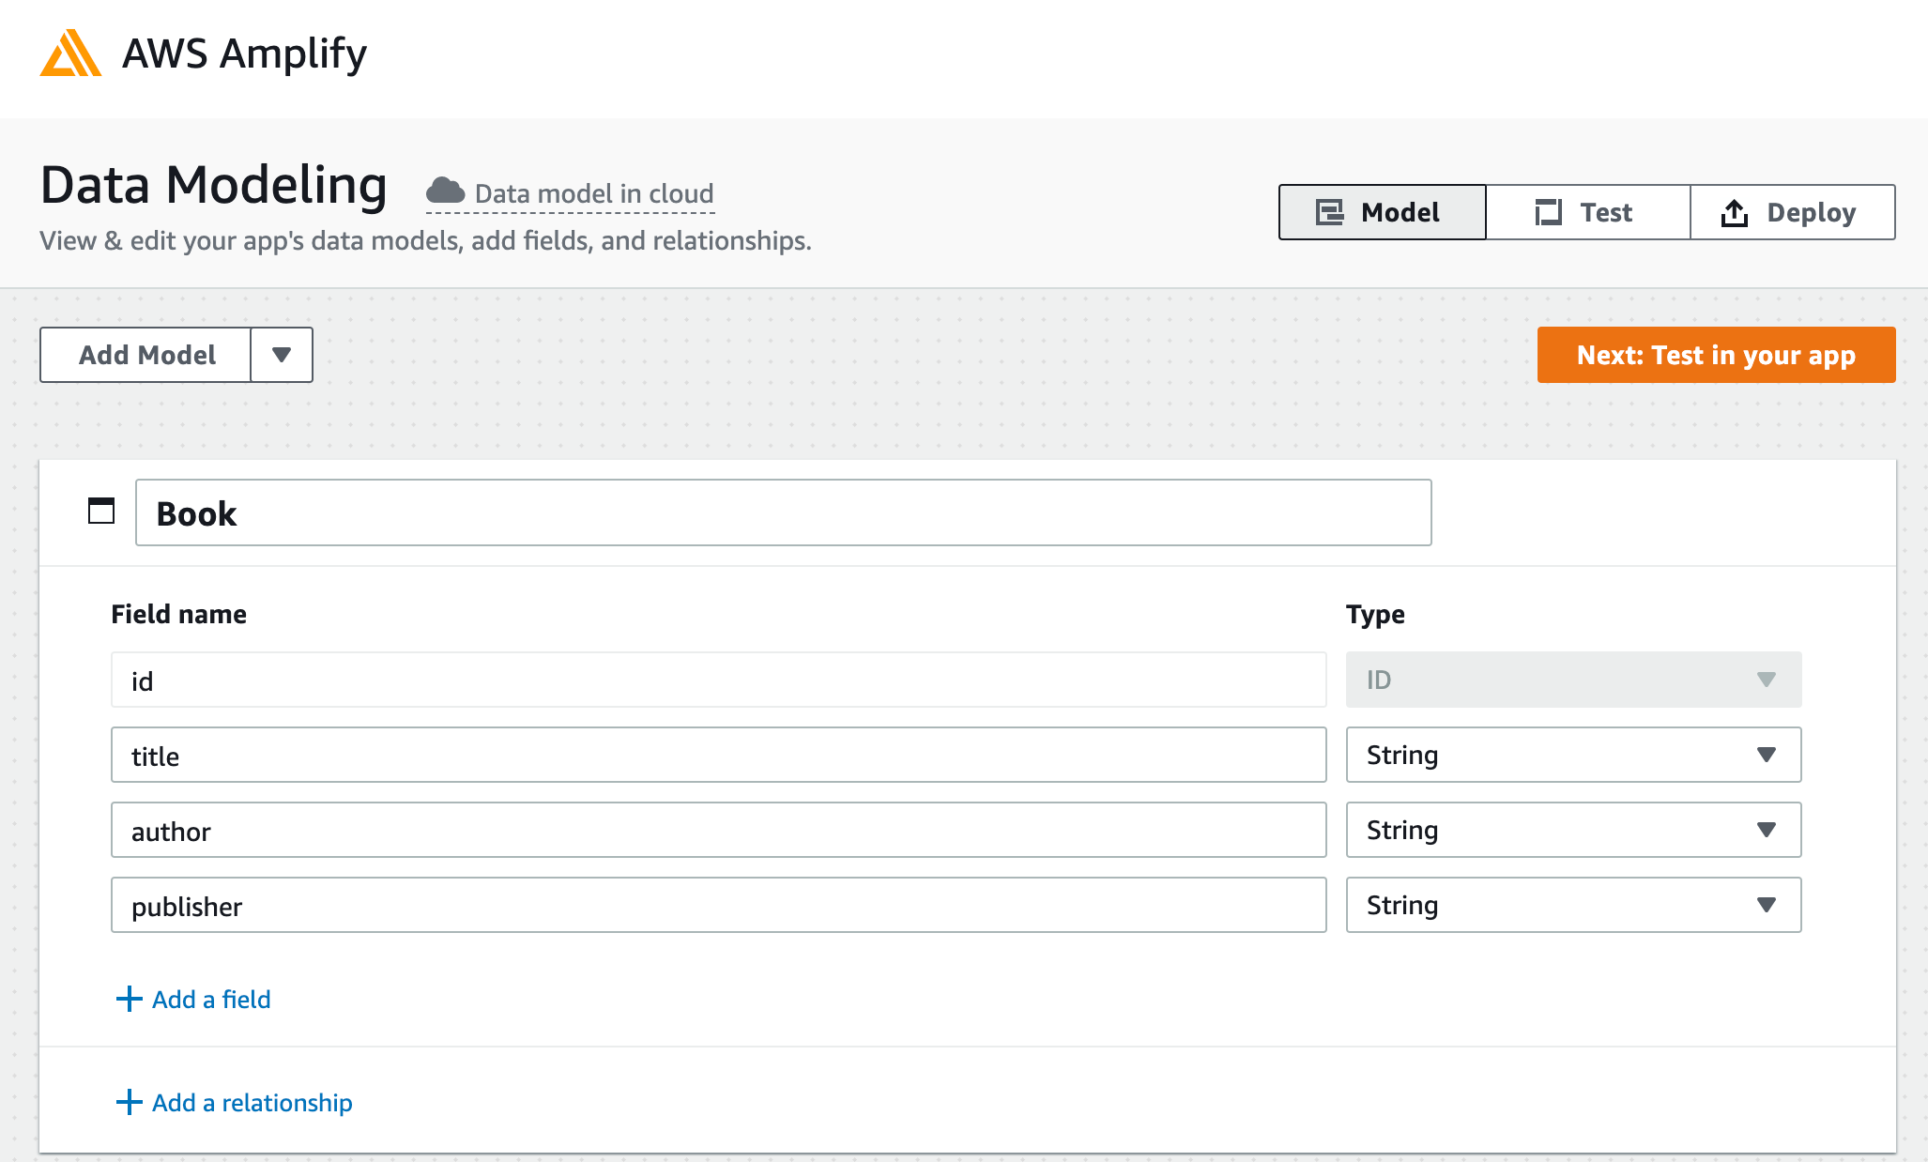Click the AWS Amplify title text
Screen dimensions: 1928x1162
click(244, 54)
